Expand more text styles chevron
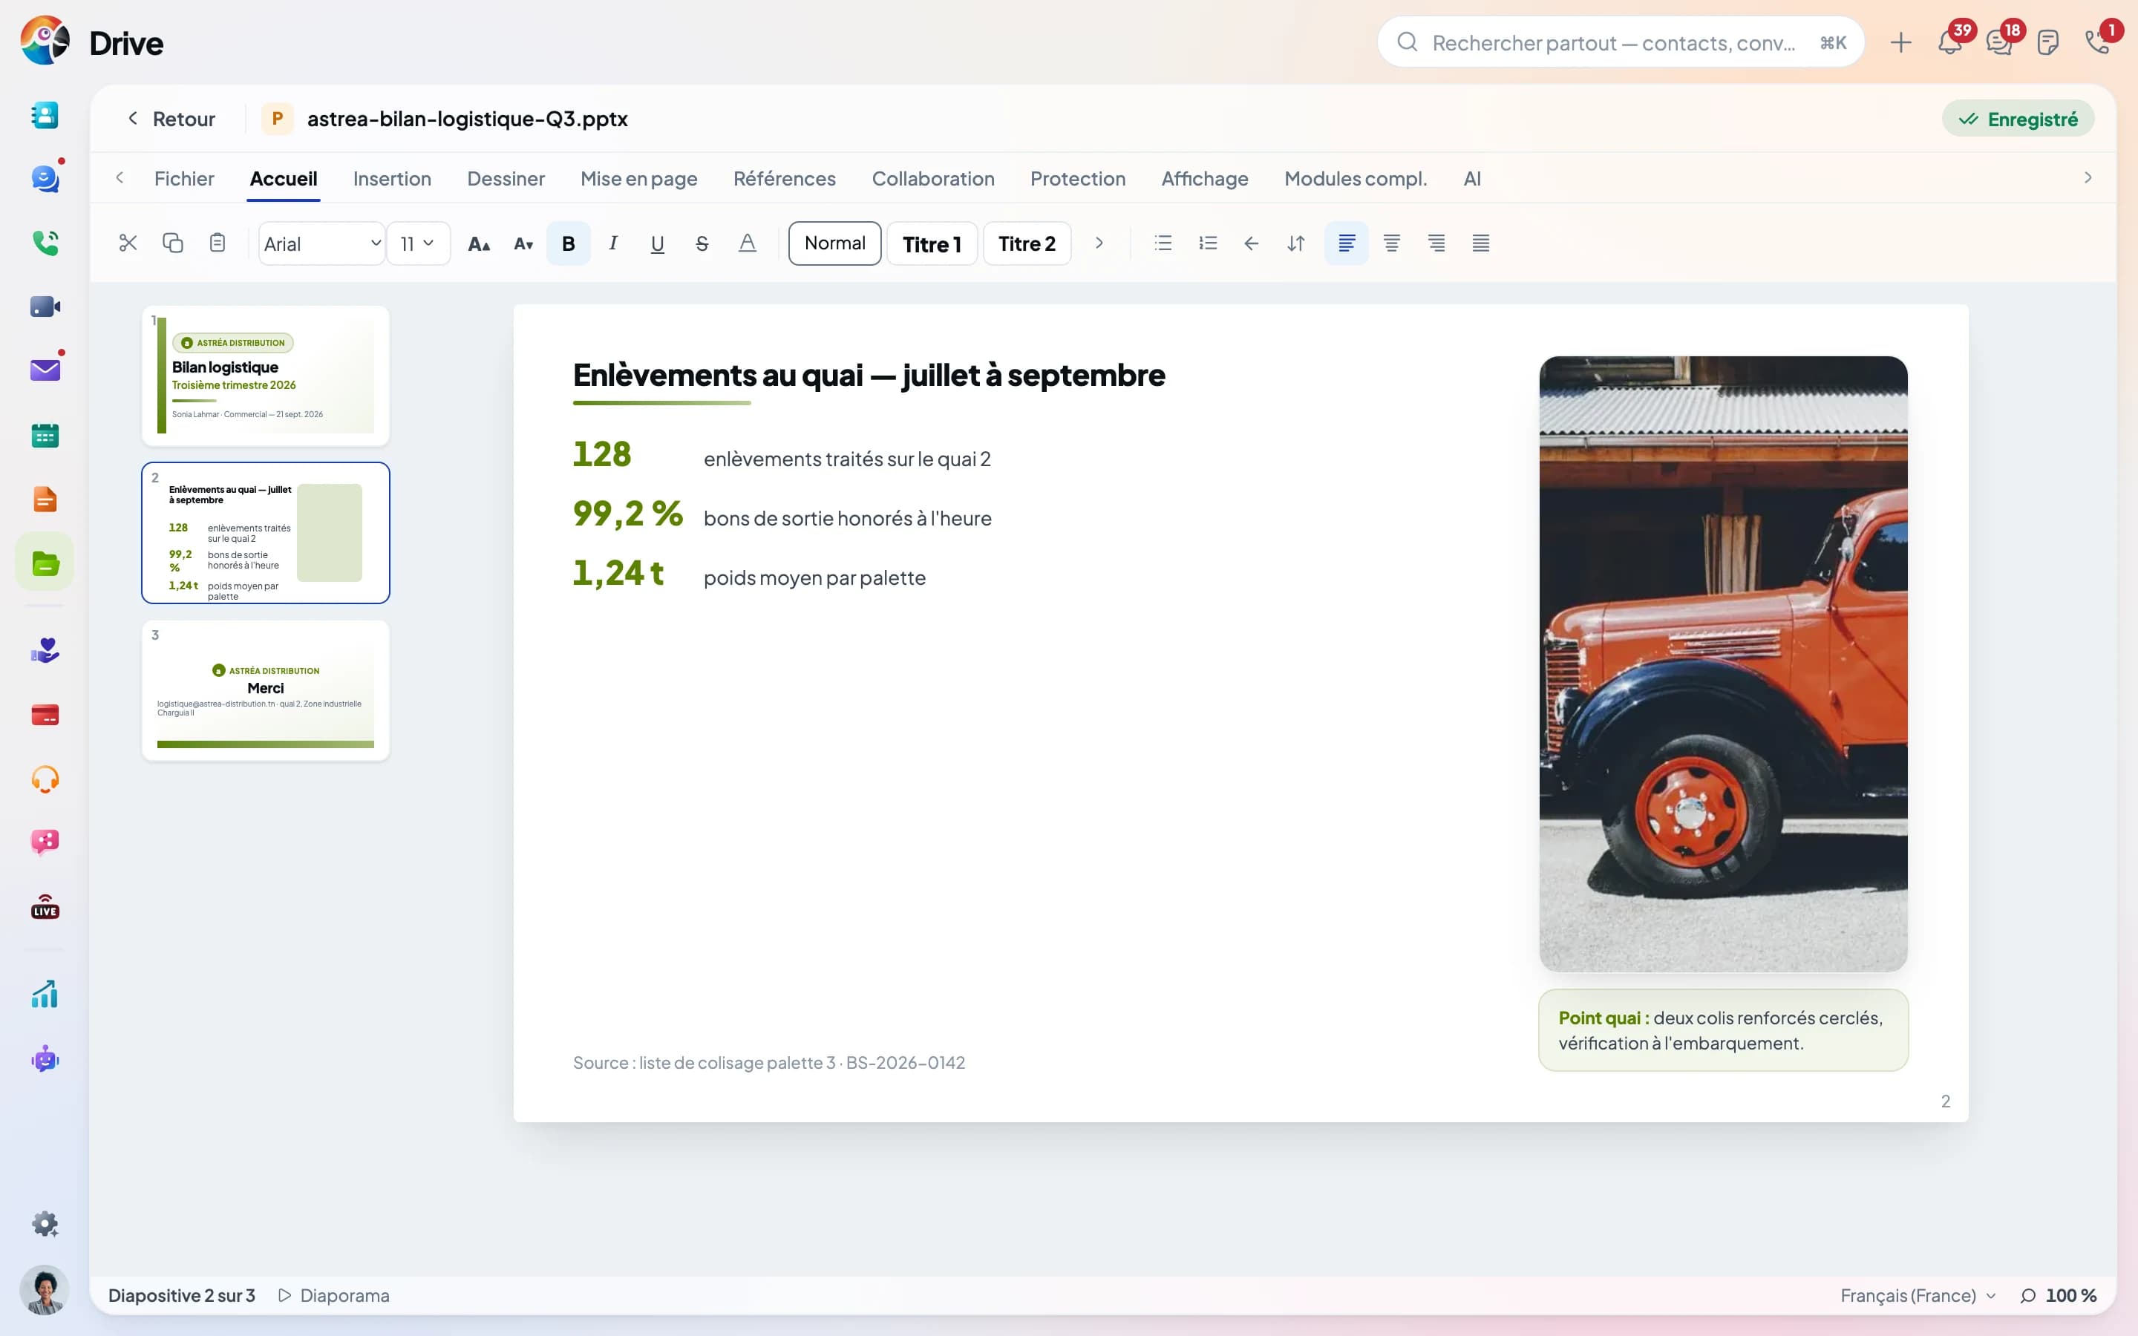 1099,243
